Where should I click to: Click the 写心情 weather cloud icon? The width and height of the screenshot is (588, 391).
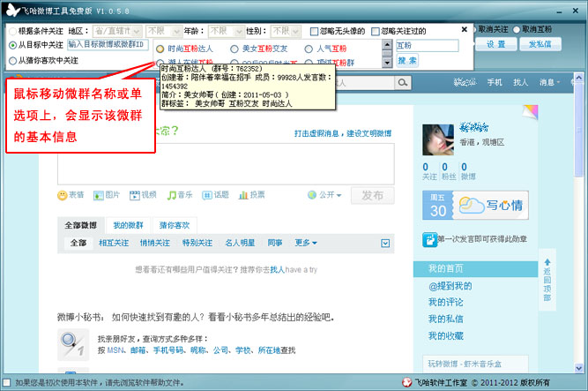[471, 205]
